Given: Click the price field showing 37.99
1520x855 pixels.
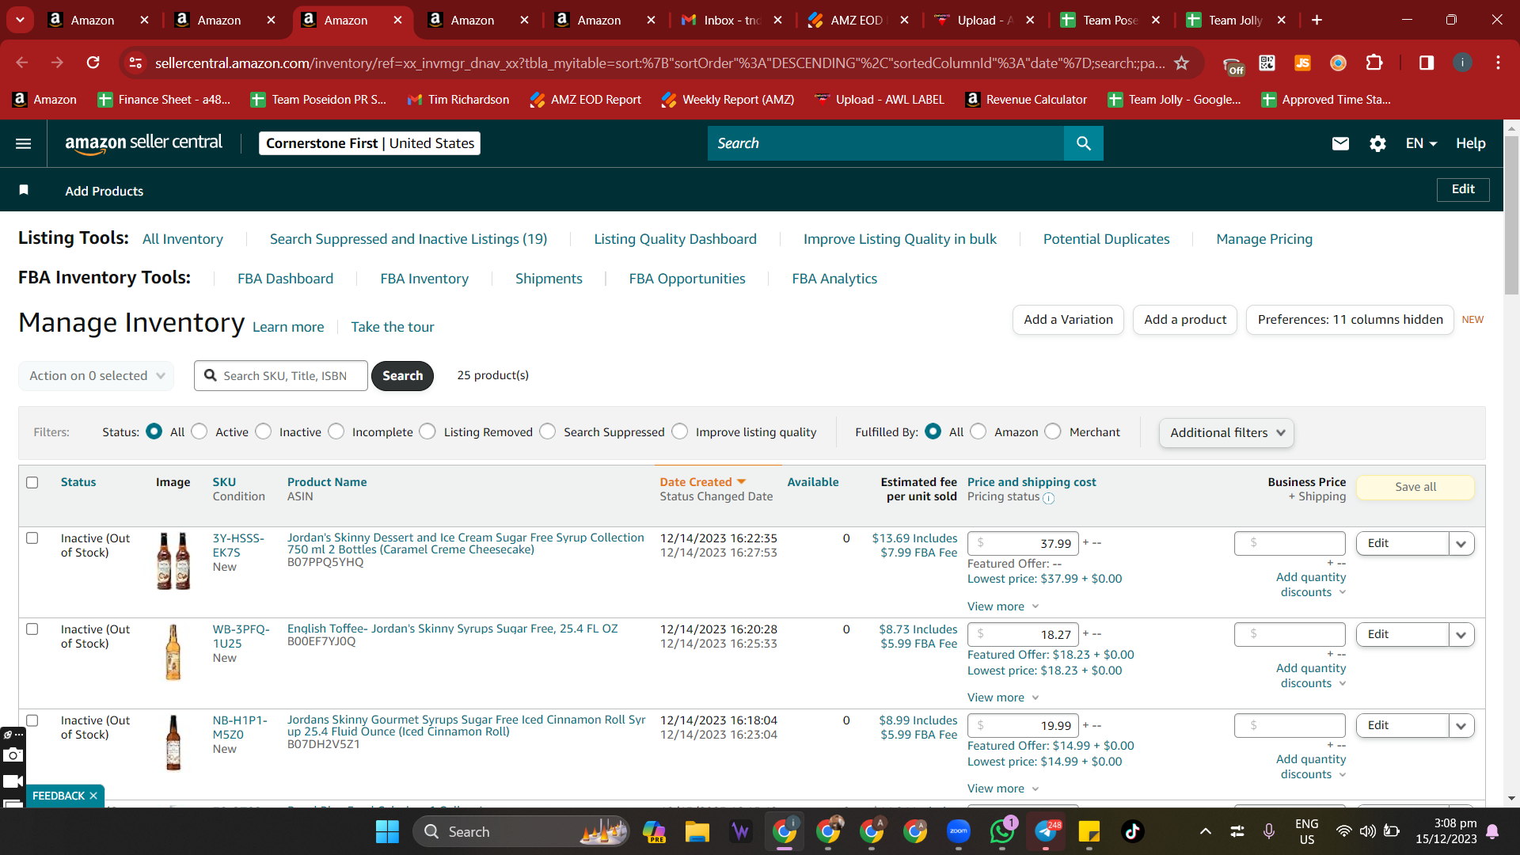Looking at the screenshot, I should (x=1023, y=544).
